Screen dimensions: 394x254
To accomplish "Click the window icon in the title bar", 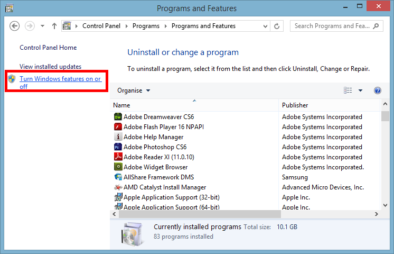I will click(x=9, y=8).
